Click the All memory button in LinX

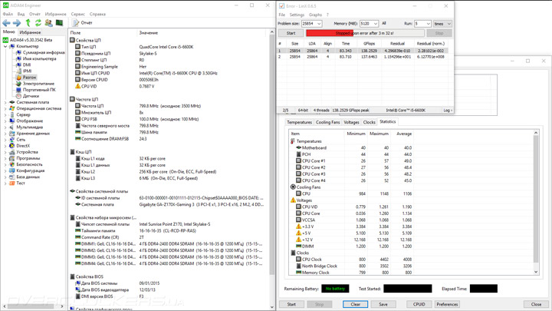click(384, 24)
